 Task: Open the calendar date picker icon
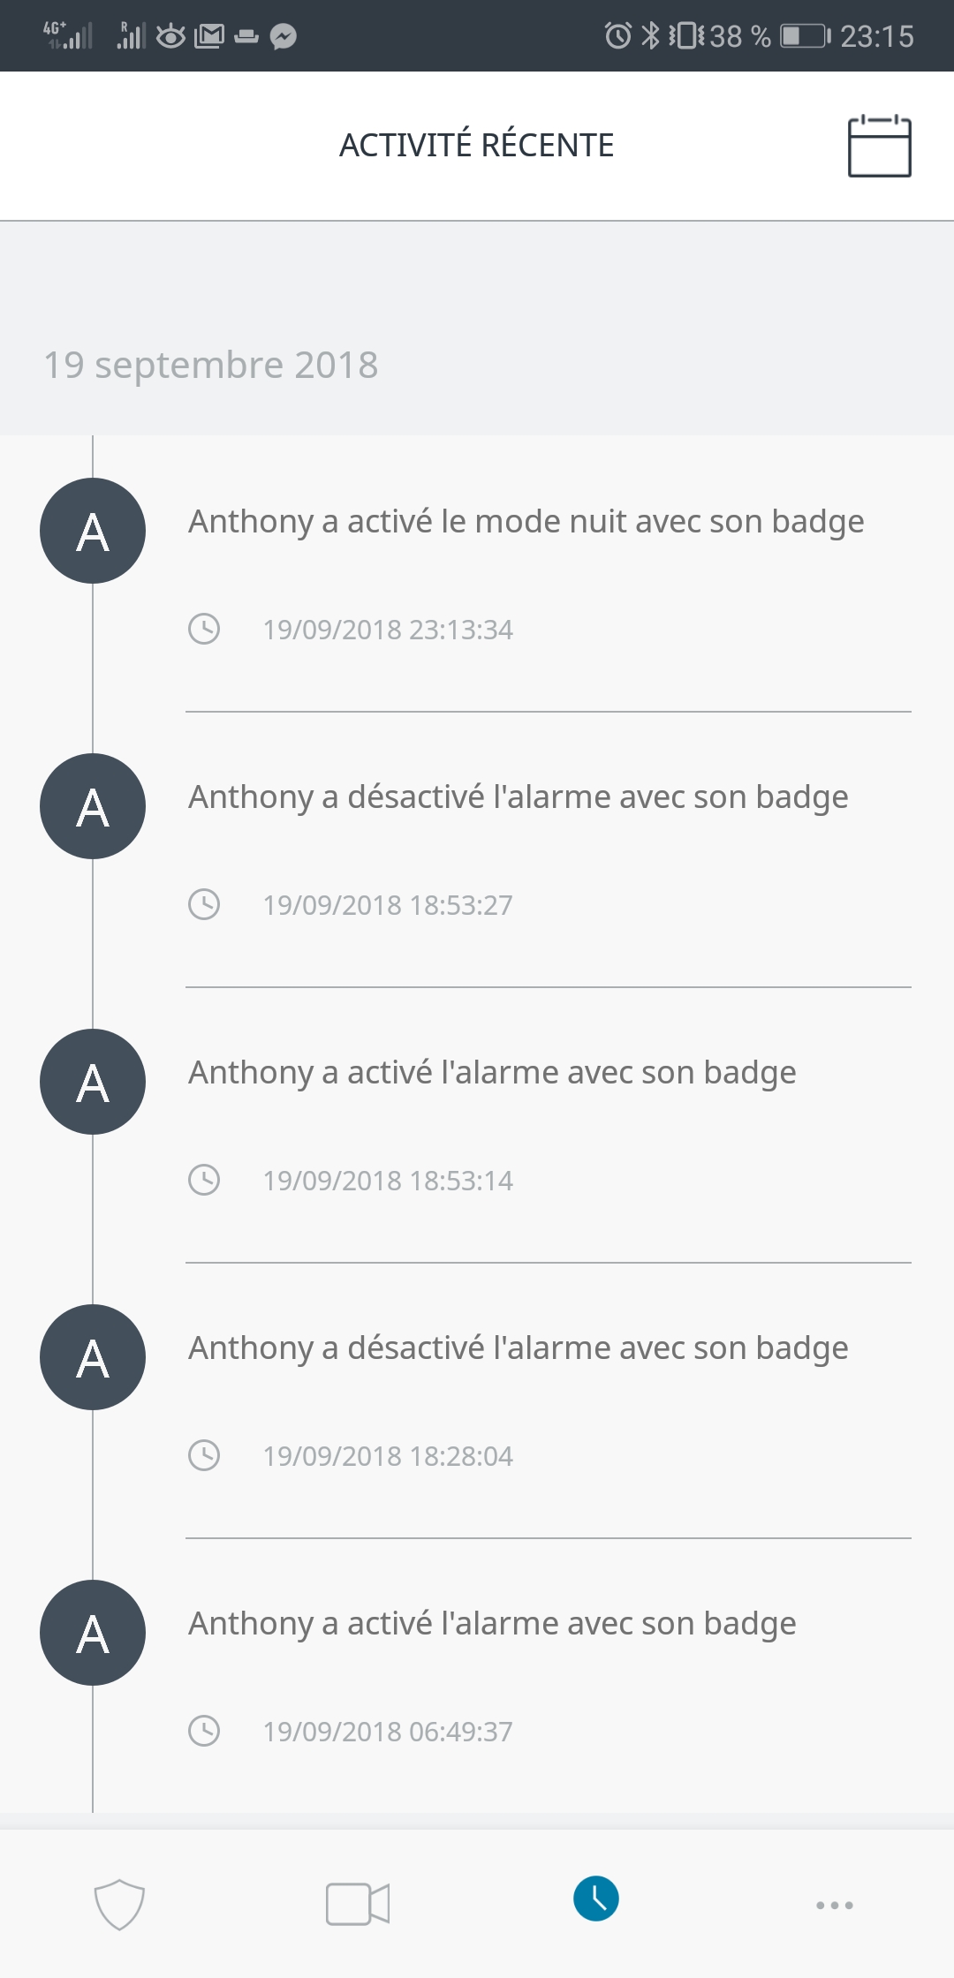pyautogui.click(x=879, y=146)
